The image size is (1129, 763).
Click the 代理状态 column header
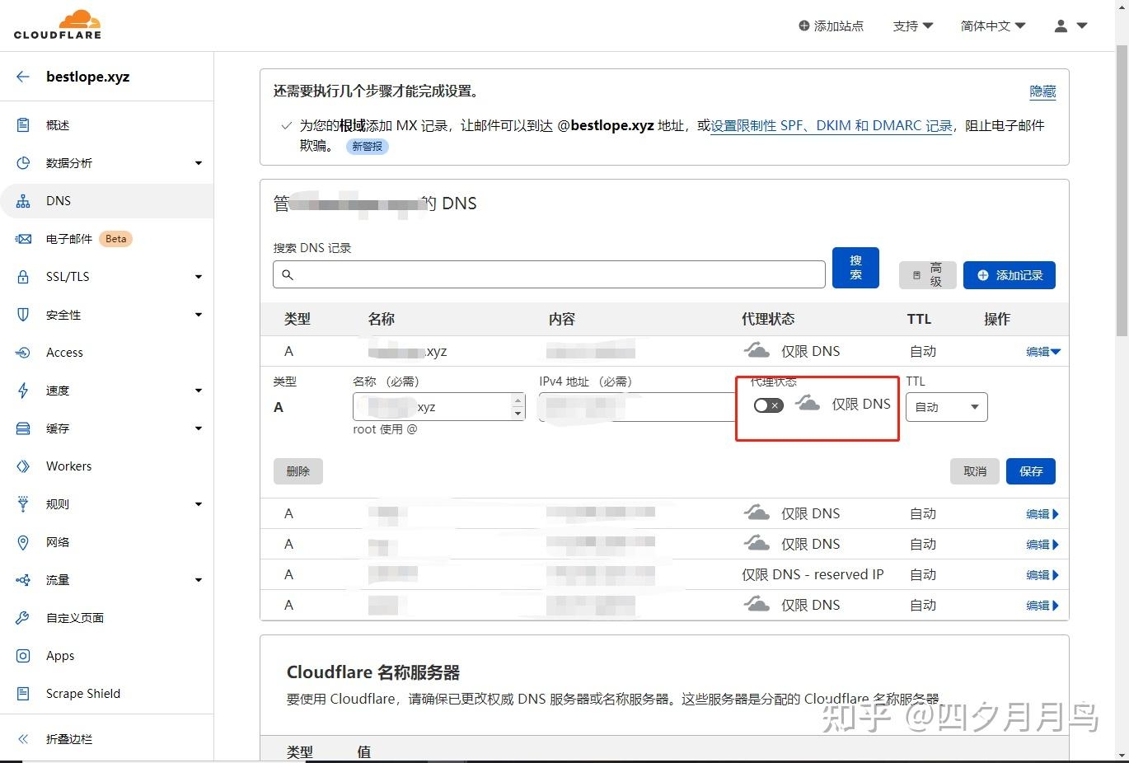point(768,319)
